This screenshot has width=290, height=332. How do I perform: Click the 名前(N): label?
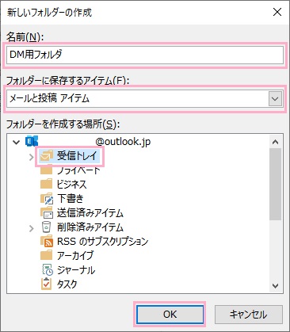[x=25, y=37]
